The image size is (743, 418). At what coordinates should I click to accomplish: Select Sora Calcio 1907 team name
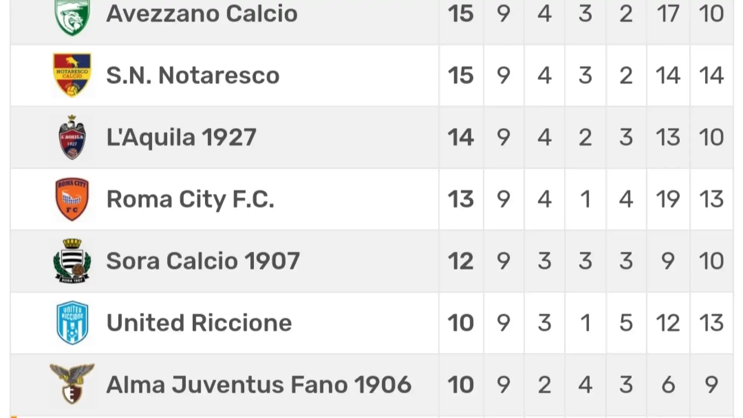click(203, 261)
